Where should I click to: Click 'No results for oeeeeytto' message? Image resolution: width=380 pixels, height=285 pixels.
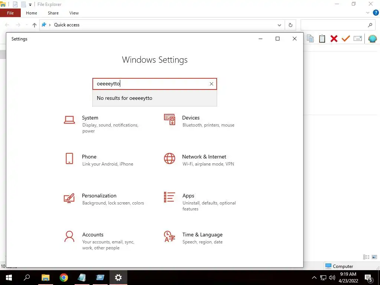(125, 98)
